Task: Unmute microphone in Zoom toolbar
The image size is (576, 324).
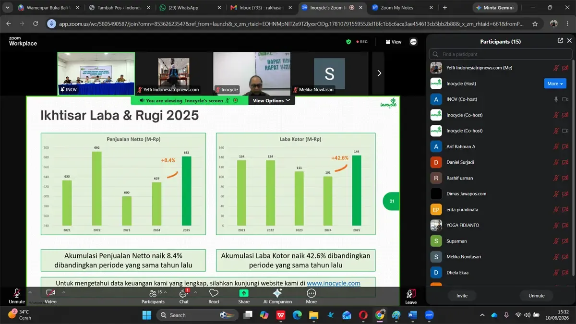Action: [x=16, y=296]
